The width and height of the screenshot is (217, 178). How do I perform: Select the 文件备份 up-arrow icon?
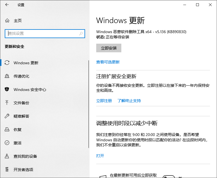click(x=7, y=103)
